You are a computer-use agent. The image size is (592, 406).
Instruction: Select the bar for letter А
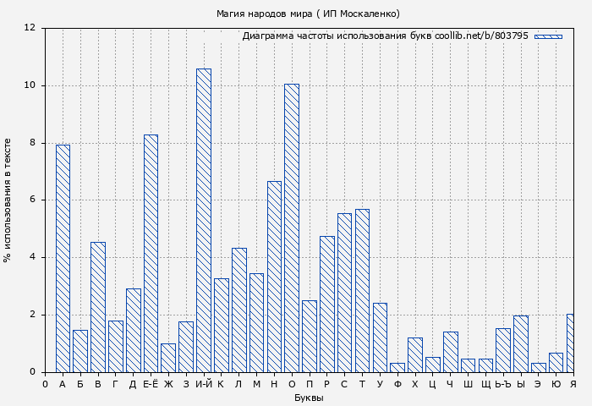(63, 258)
